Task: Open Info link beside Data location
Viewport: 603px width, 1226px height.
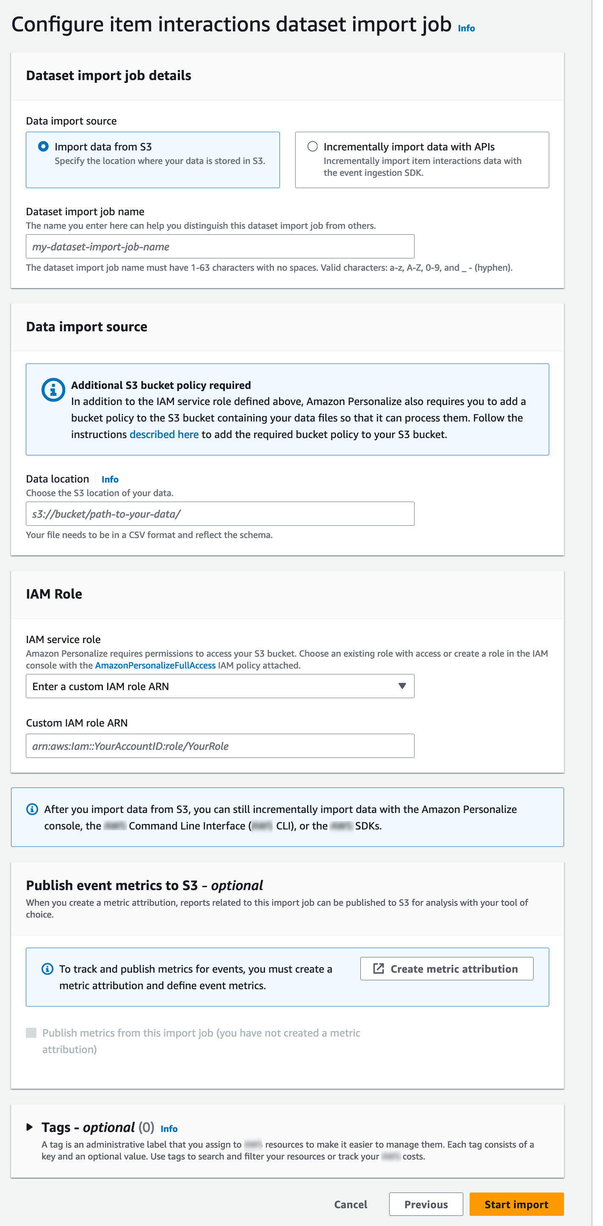Action: tap(110, 479)
